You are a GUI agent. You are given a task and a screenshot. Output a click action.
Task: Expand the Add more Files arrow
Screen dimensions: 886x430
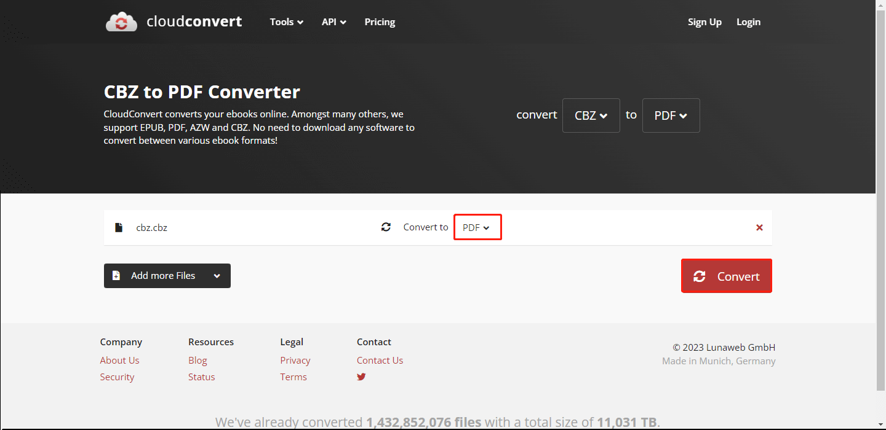[217, 276]
